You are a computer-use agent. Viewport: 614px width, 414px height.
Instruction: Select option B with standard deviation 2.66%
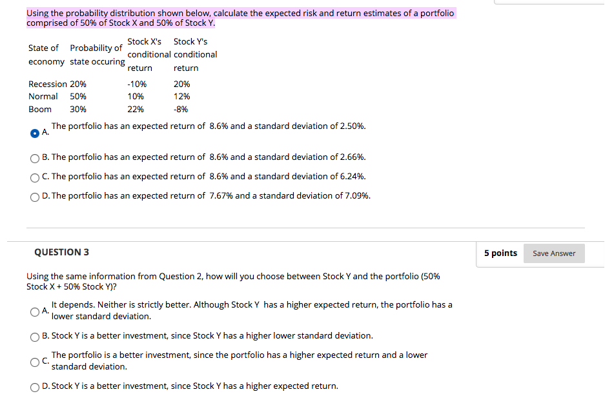(x=34, y=158)
